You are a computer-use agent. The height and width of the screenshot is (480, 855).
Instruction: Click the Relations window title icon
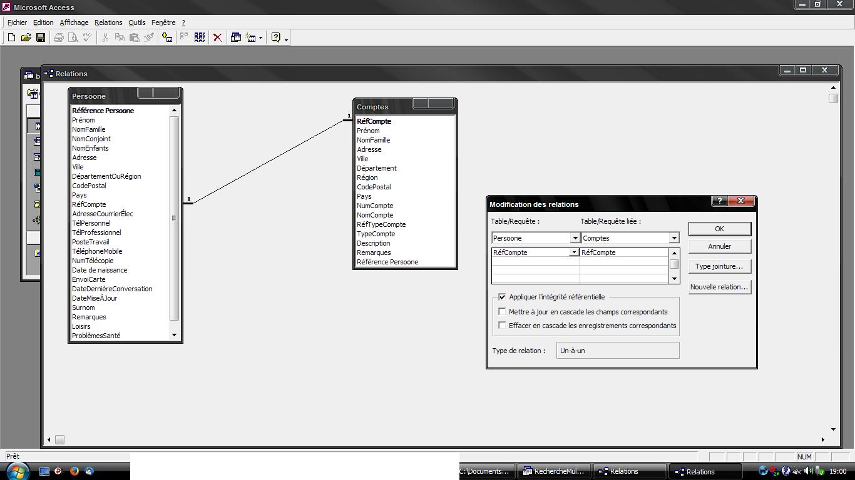[49, 73]
